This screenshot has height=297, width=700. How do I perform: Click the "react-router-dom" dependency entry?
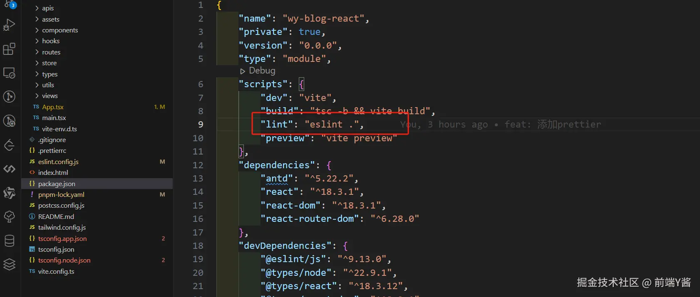pyautogui.click(x=310, y=218)
